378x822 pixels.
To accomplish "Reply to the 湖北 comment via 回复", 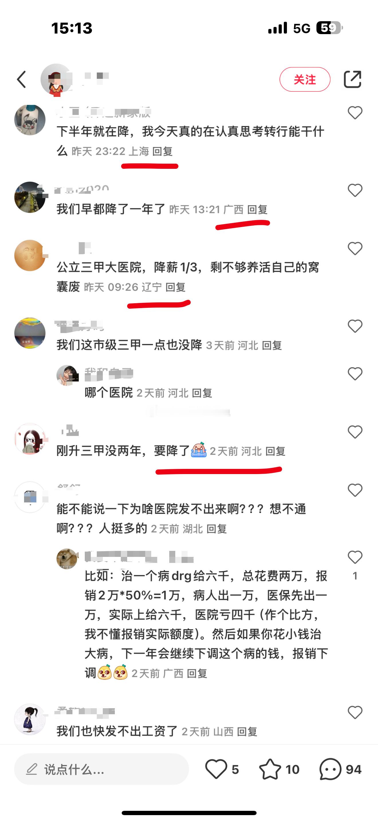I will (x=217, y=529).
